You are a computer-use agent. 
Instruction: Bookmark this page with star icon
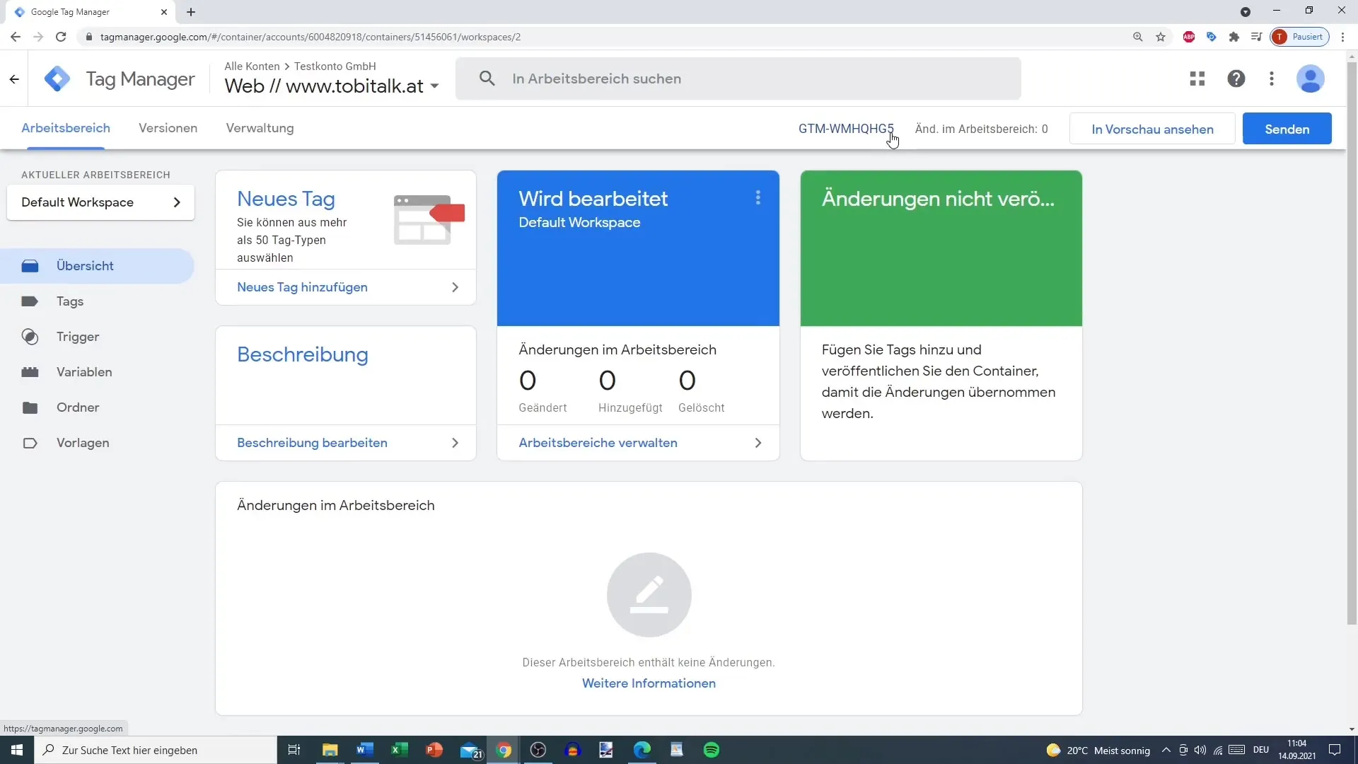(1161, 37)
